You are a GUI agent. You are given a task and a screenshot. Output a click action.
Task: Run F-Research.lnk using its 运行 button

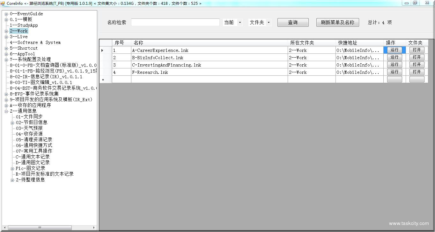tap(394, 72)
